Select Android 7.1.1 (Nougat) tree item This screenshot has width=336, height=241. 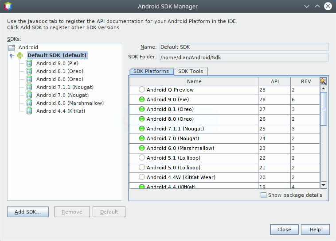[x=65, y=87]
